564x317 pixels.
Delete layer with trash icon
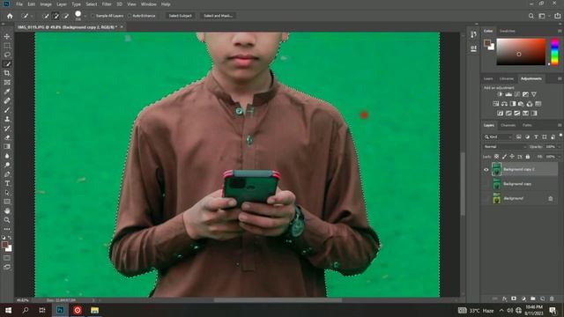click(x=552, y=299)
